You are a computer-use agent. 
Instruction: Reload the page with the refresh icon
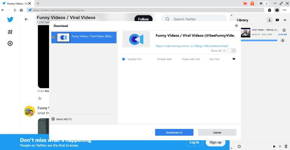click(x=15, y=10)
